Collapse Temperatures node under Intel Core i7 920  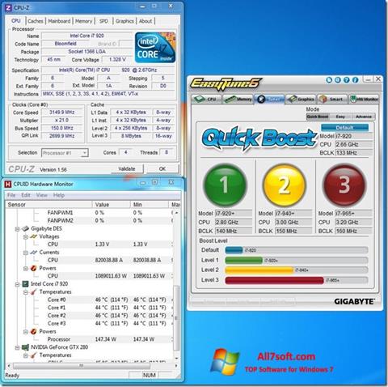(x=26, y=292)
